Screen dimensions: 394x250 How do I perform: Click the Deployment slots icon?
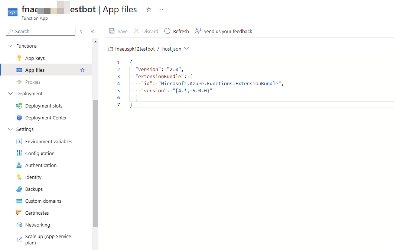[x=19, y=106]
